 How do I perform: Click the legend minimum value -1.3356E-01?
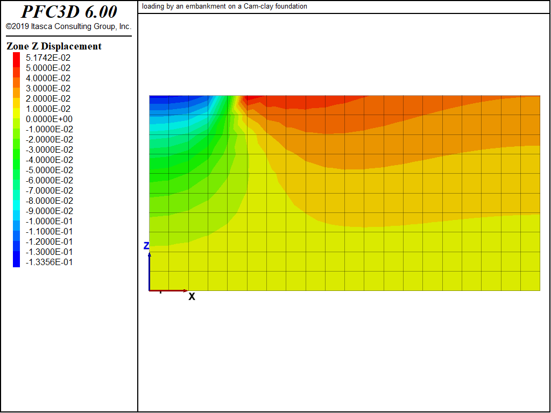[49, 262]
